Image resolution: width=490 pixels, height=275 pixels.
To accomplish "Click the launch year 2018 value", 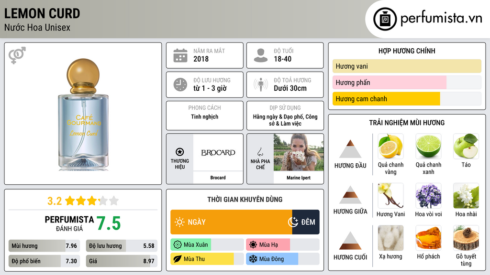I will coord(201,59).
